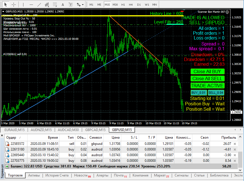Open the Почта terminal tab
Viewport: 244px width, 181px height.
(x=120, y=175)
